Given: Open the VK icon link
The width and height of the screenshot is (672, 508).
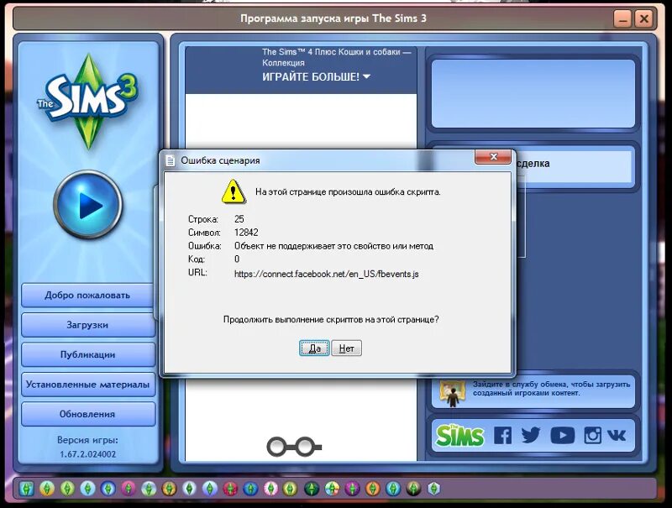Looking at the screenshot, I should (617, 436).
